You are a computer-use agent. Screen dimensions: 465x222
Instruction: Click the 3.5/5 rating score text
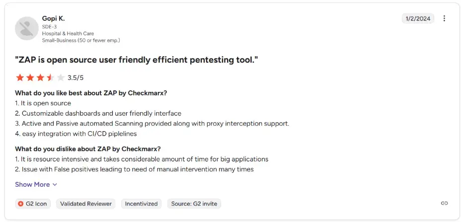(x=76, y=78)
